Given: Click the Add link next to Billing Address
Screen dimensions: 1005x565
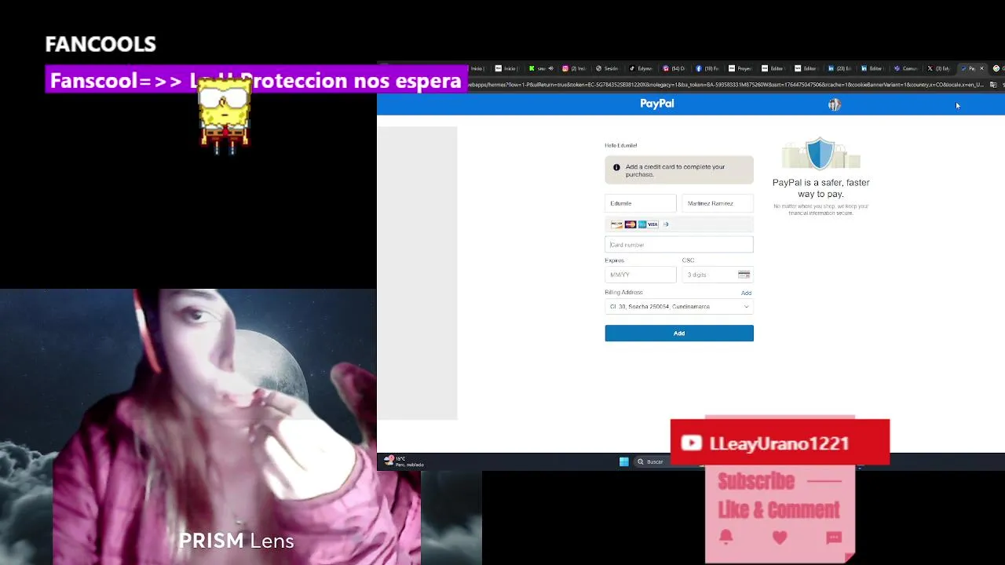Looking at the screenshot, I should click(x=746, y=293).
